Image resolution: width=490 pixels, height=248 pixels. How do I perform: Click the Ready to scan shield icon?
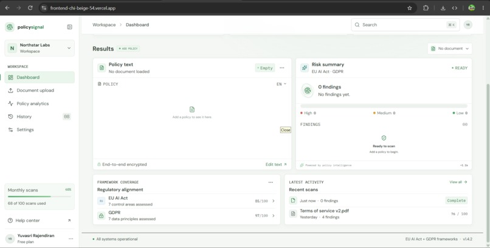[384, 138]
